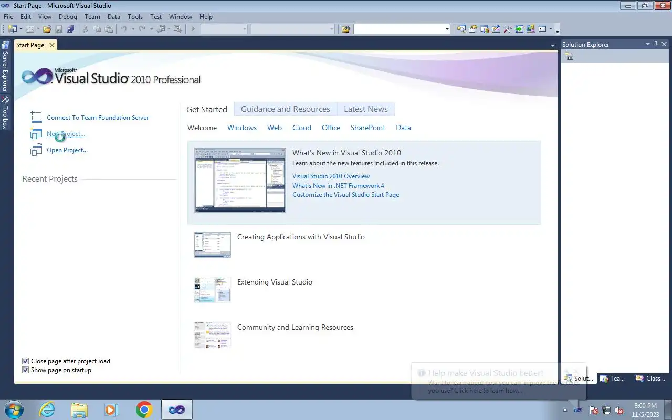Open the File menu
The image size is (672, 420).
[x=8, y=17]
